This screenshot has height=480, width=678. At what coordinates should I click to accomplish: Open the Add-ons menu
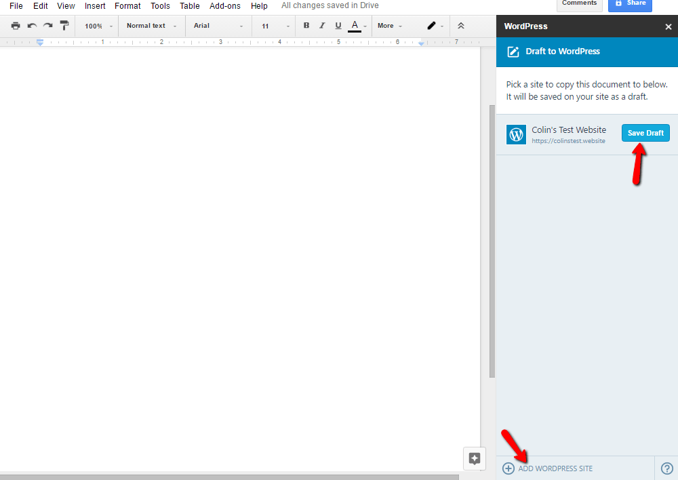225,6
